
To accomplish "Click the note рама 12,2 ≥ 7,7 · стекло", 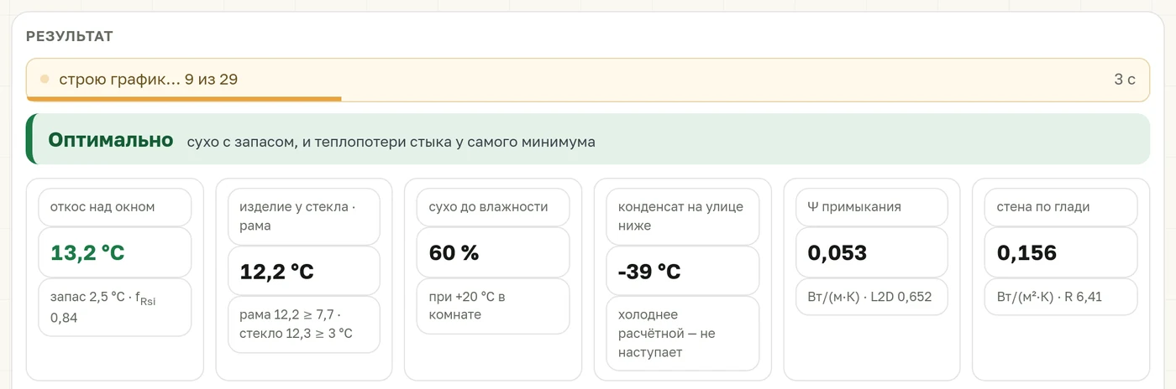I will [296, 324].
